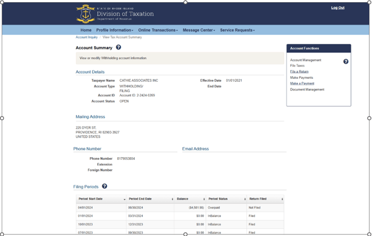The image size is (372, 236).
Task: Select the 01/01/2024 filing period row
Action: point(180,216)
